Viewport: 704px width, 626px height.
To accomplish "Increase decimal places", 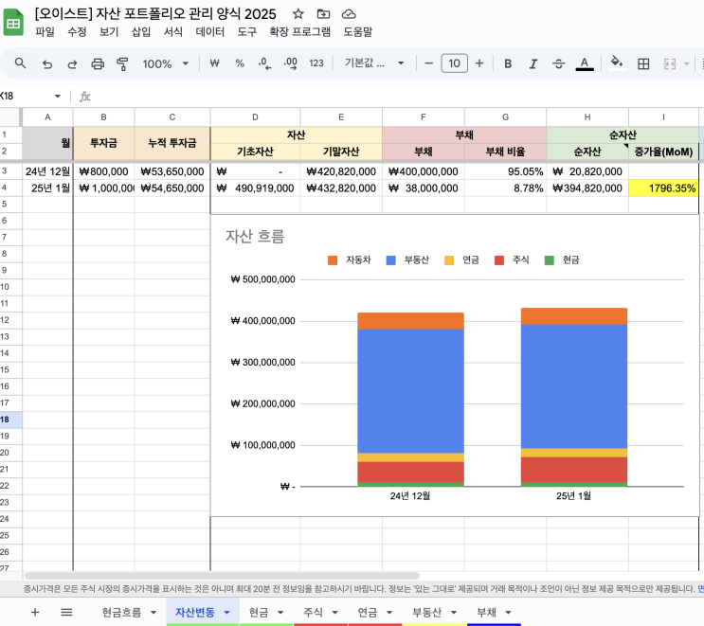I will point(291,63).
